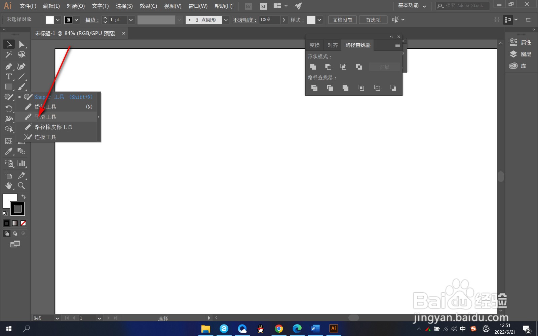Viewport: 538px width, 336px height.
Task: Switch to the 对齐 tab
Action: [333, 45]
